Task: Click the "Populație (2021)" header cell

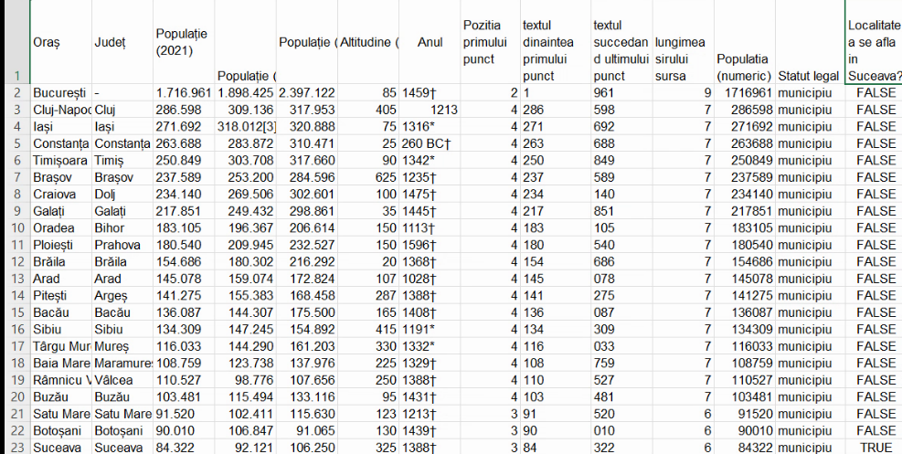Action: pyautogui.click(x=182, y=42)
